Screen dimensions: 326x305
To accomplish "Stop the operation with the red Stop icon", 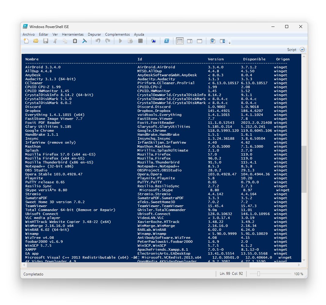I will pyautogui.click(x=140, y=41).
